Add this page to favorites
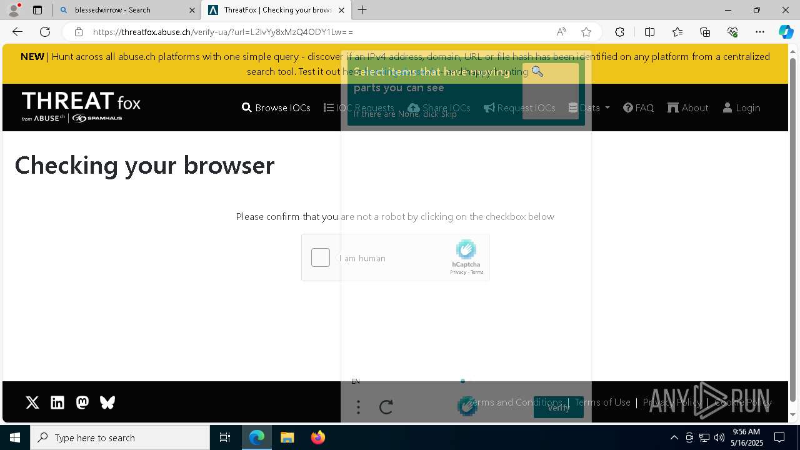Image resolution: width=800 pixels, height=450 pixels. (x=586, y=32)
